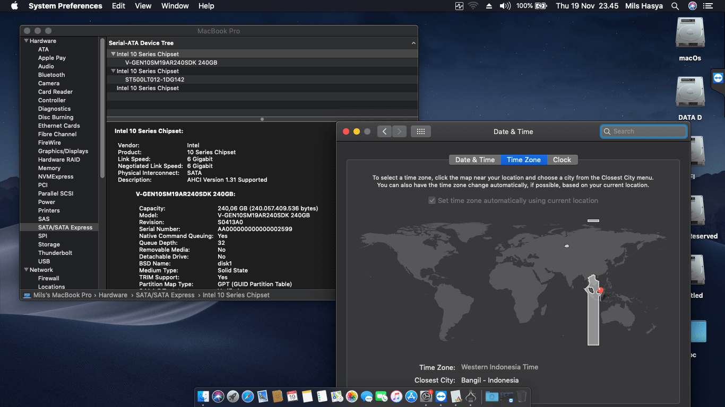Open App Store icon in the dock

click(x=411, y=396)
